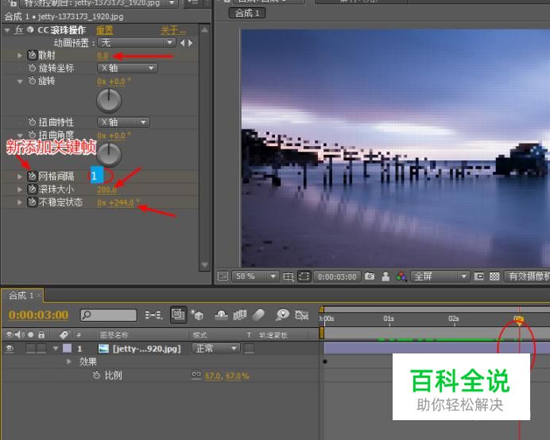The image size is (550, 440).
Task: Click the region of interest icon
Action: [478, 276]
